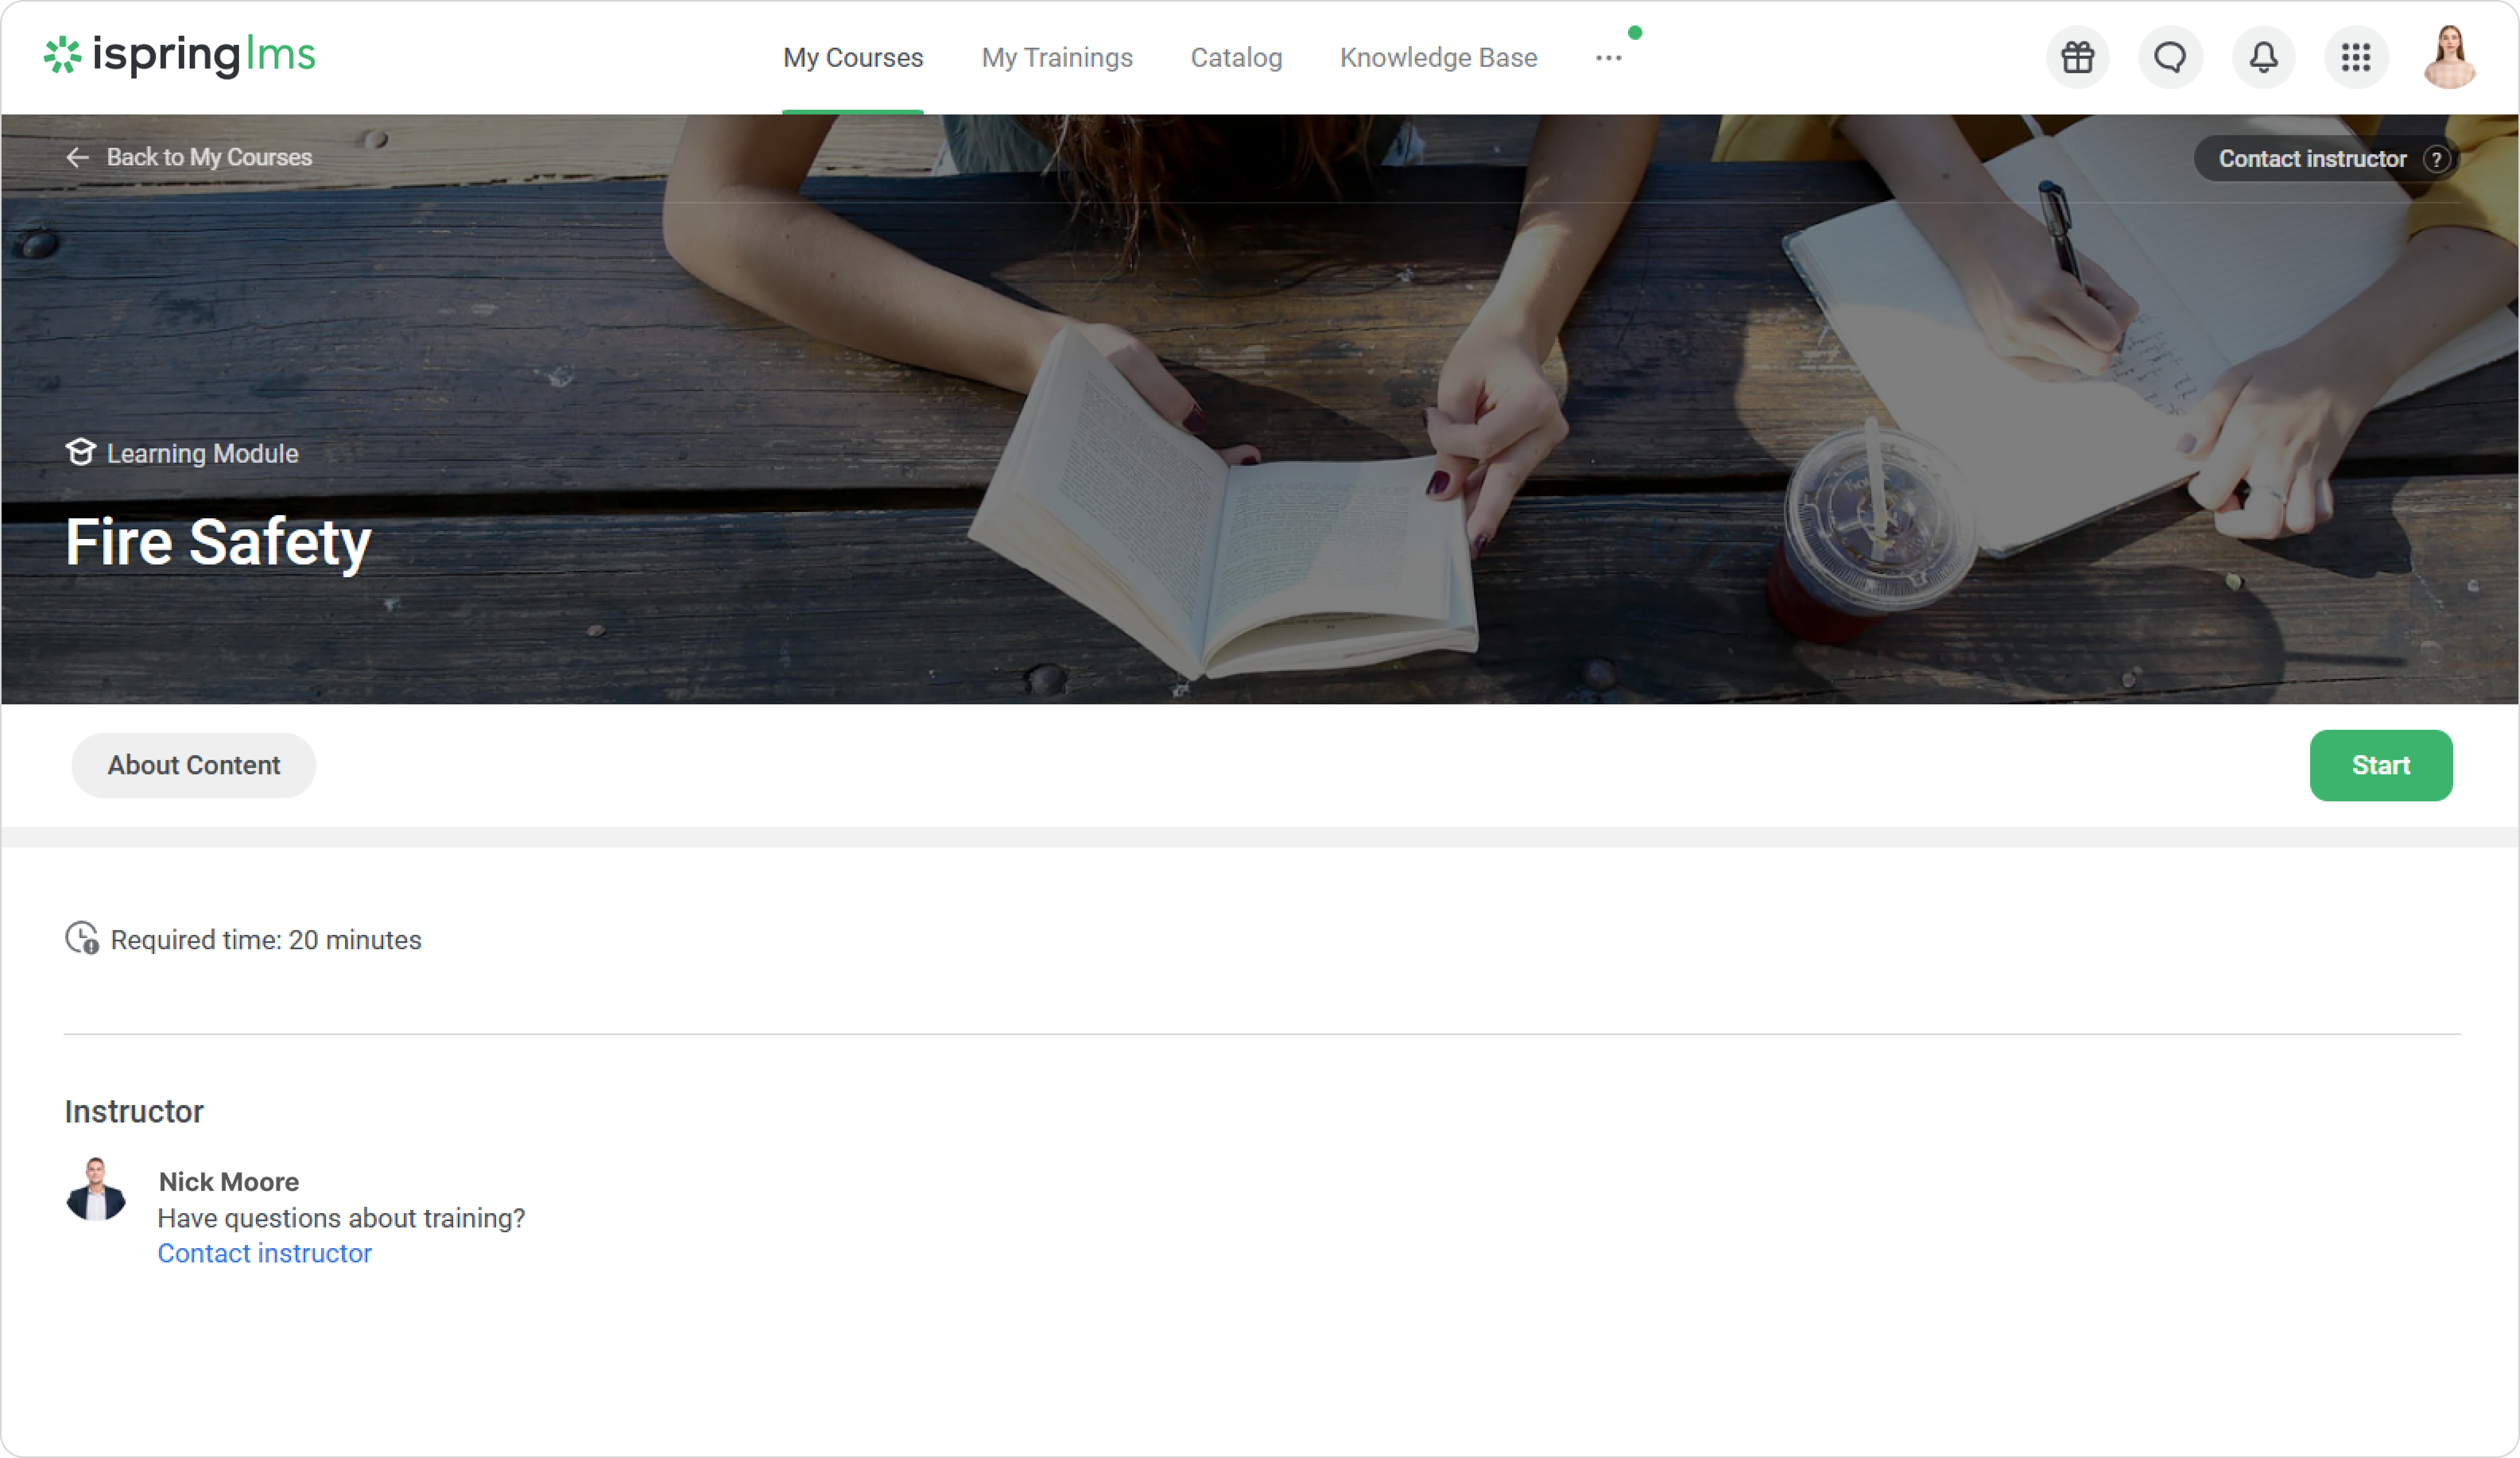Click the back arrow icon
The height and width of the screenshot is (1458, 2520).
(78, 158)
